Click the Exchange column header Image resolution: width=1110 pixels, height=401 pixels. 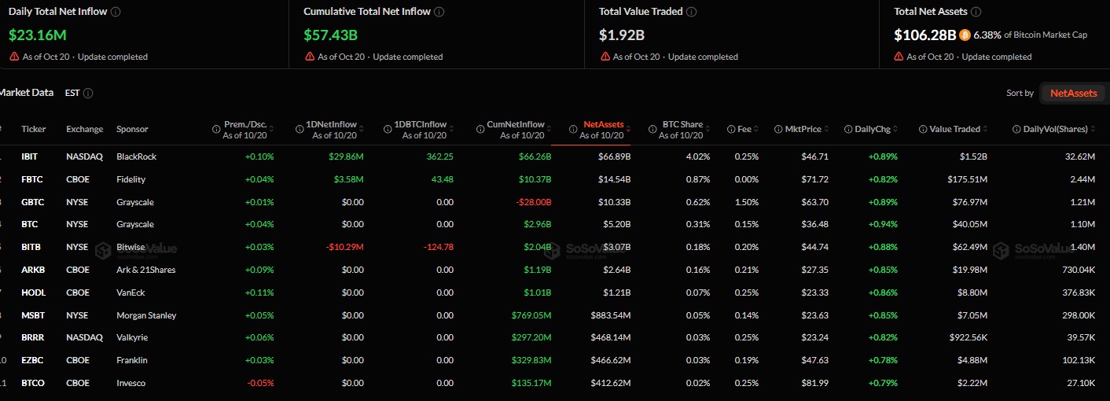pyautogui.click(x=84, y=129)
